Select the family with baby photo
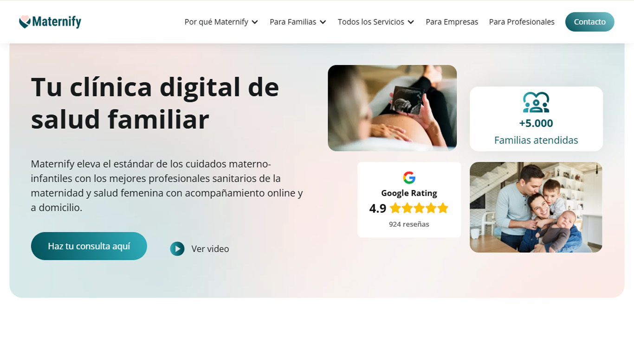Screen dimensions: 634x356 pyautogui.click(x=536, y=207)
